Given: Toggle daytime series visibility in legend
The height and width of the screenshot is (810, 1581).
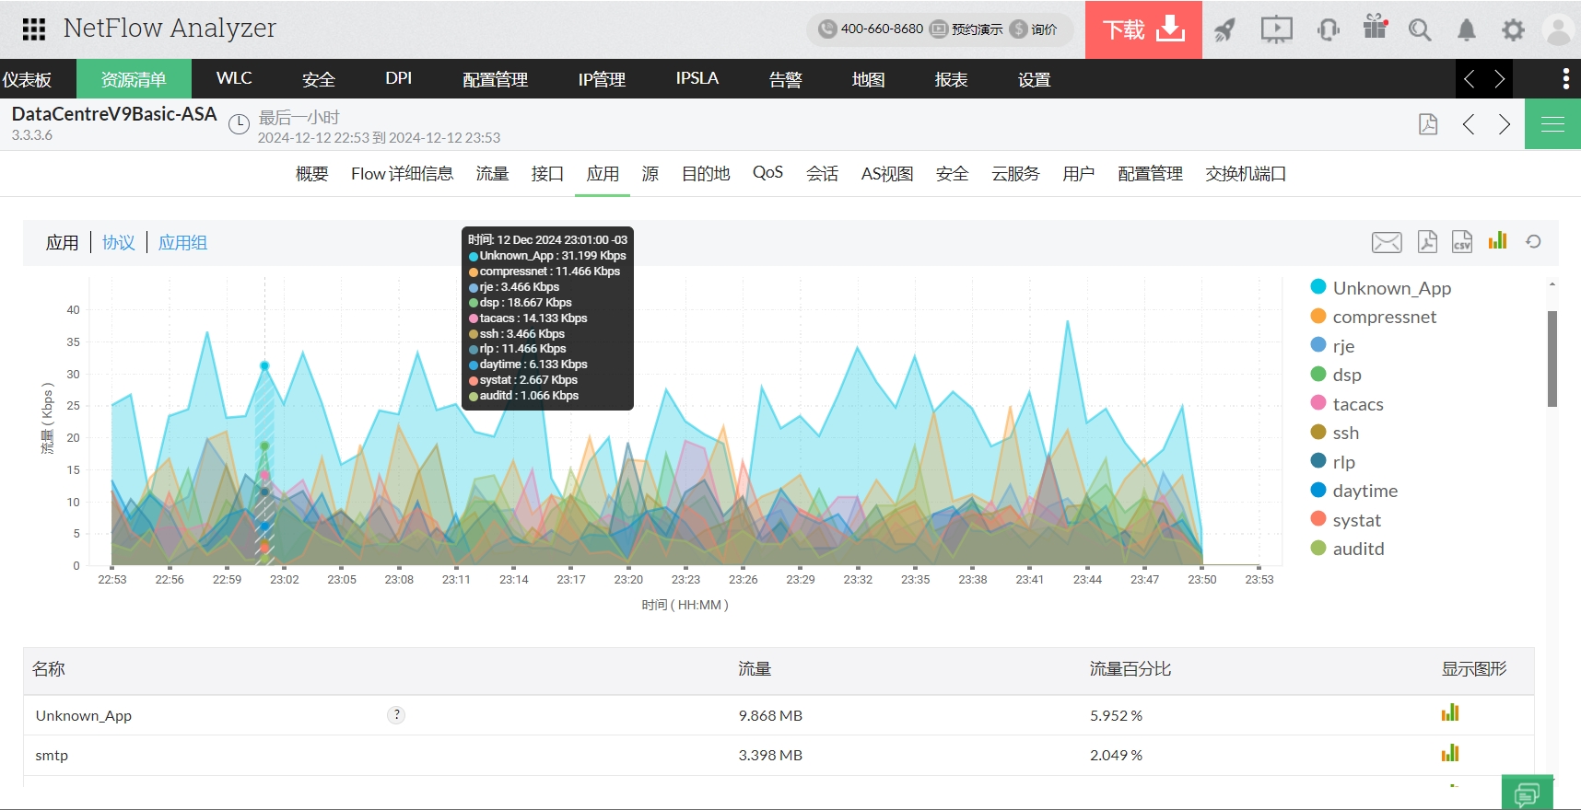Looking at the screenshot, I should 1364,491.
